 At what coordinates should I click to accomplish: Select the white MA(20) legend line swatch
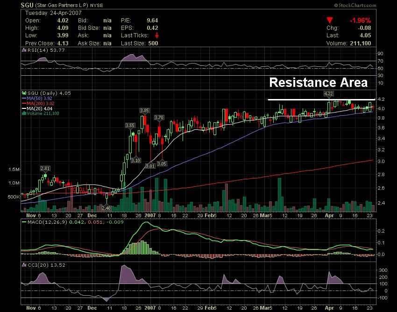point(24,109)
